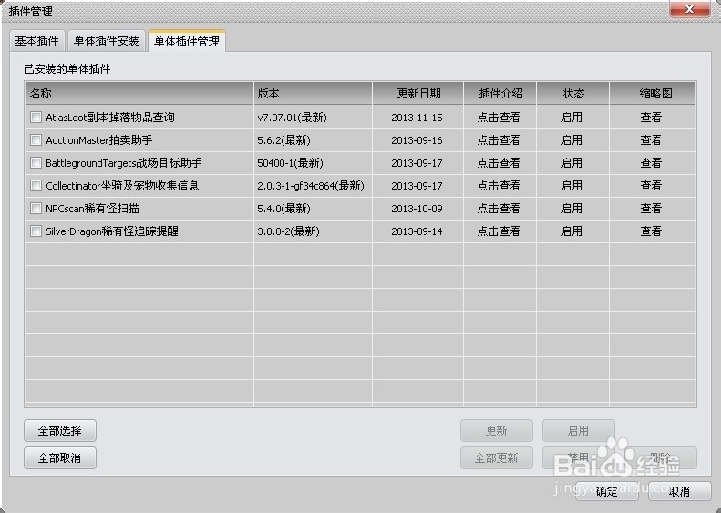Open 点击查看 for NPCscan plugin
721x513 pixels.
click(499, 209)
